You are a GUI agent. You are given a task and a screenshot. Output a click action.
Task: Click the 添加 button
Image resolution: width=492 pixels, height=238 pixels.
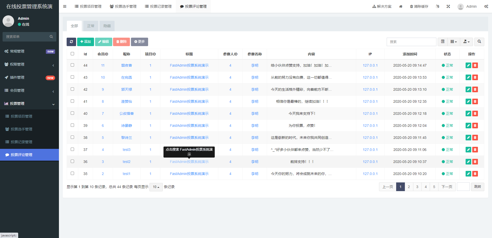(x=86, y=42)
